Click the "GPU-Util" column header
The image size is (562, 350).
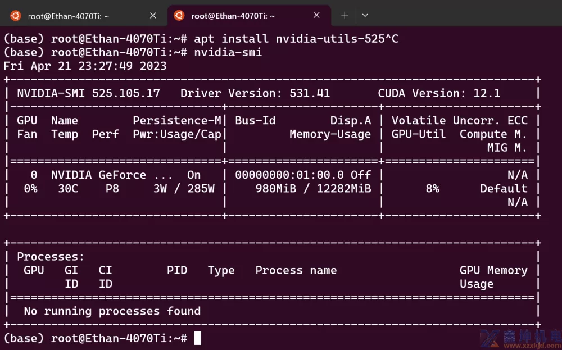coord(419,134)
